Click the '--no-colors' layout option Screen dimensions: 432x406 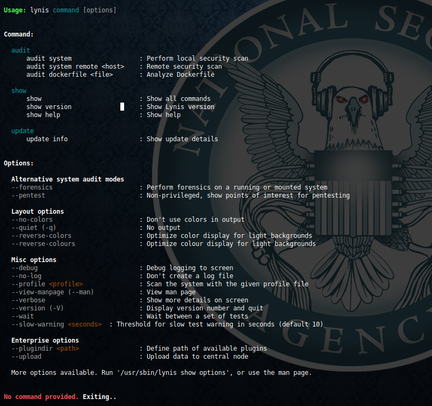[x=32, y=220]
